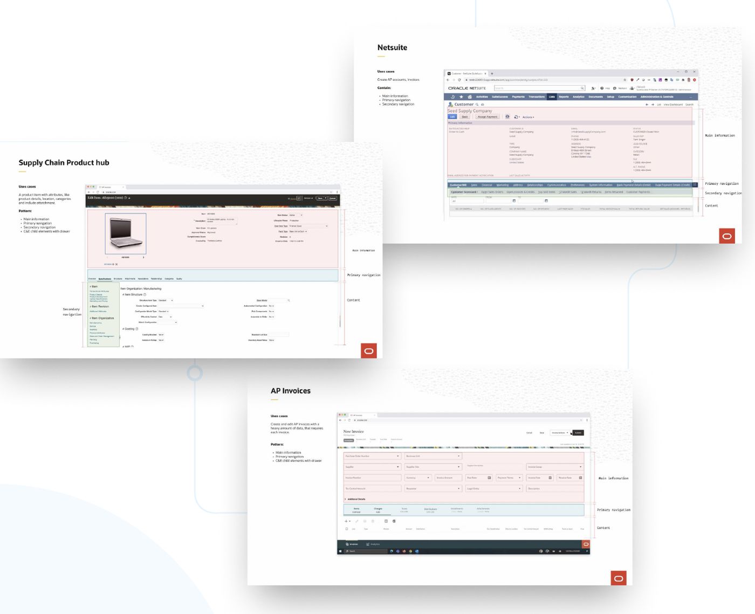Open the Lists menu in NetSuite
The width and height of the screenshot is (755, 614).
coord(552,97)
